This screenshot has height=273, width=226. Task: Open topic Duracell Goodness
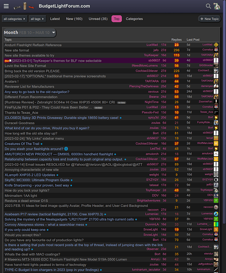click(x=20, y=123)
